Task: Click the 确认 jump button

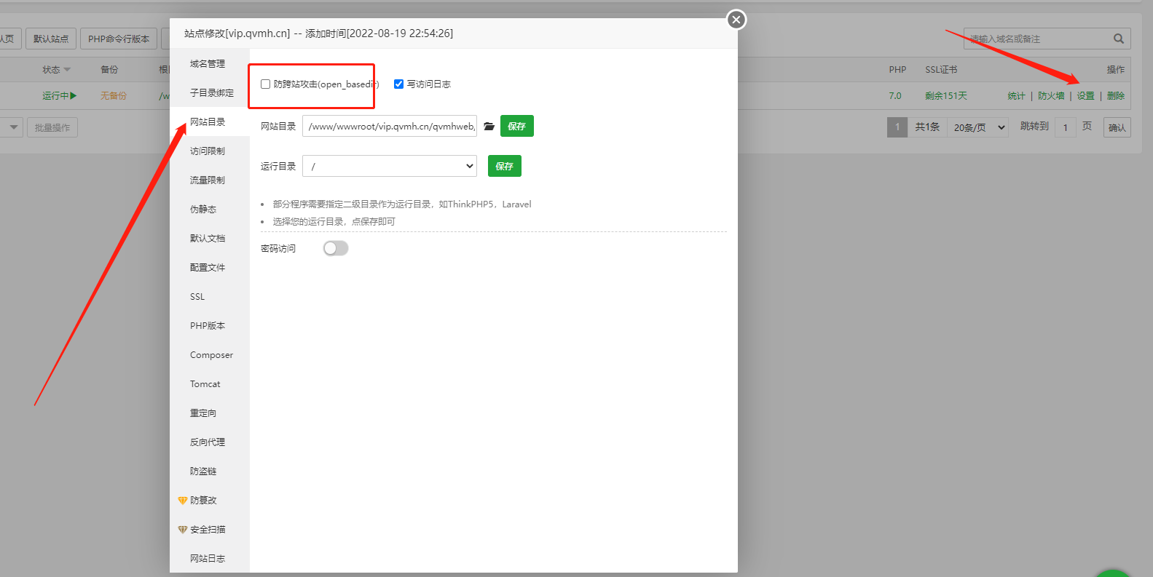Action: [x=1117, y=127]
